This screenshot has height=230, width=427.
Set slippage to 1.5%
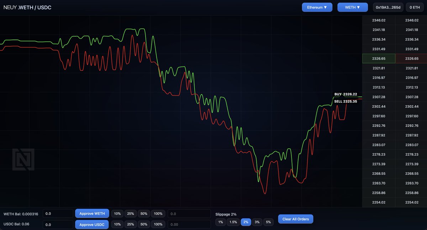[233, 222]
